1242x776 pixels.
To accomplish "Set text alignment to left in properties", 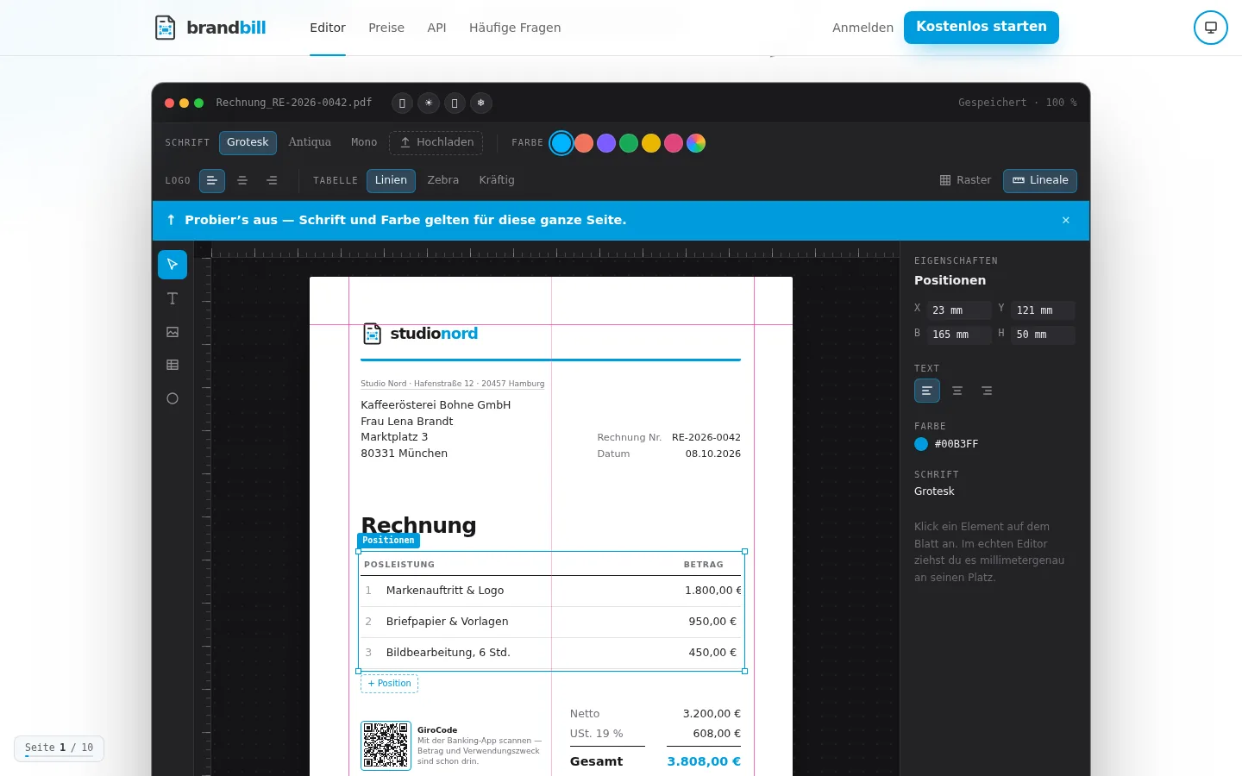I will point(927,391).
